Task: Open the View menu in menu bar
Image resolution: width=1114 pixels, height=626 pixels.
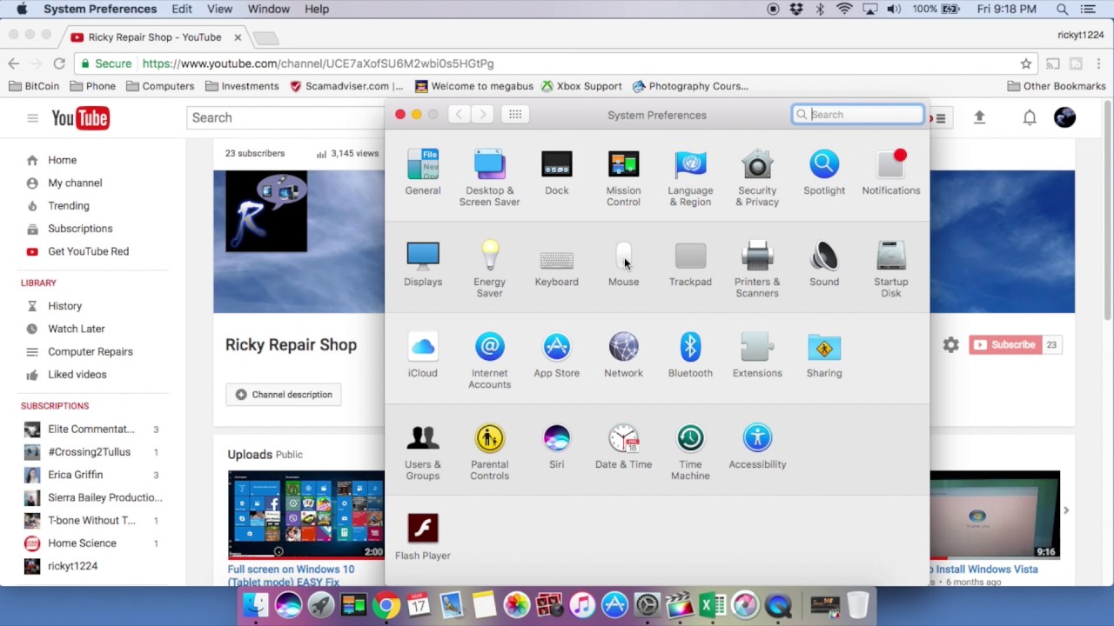Action: coord(219,9)
